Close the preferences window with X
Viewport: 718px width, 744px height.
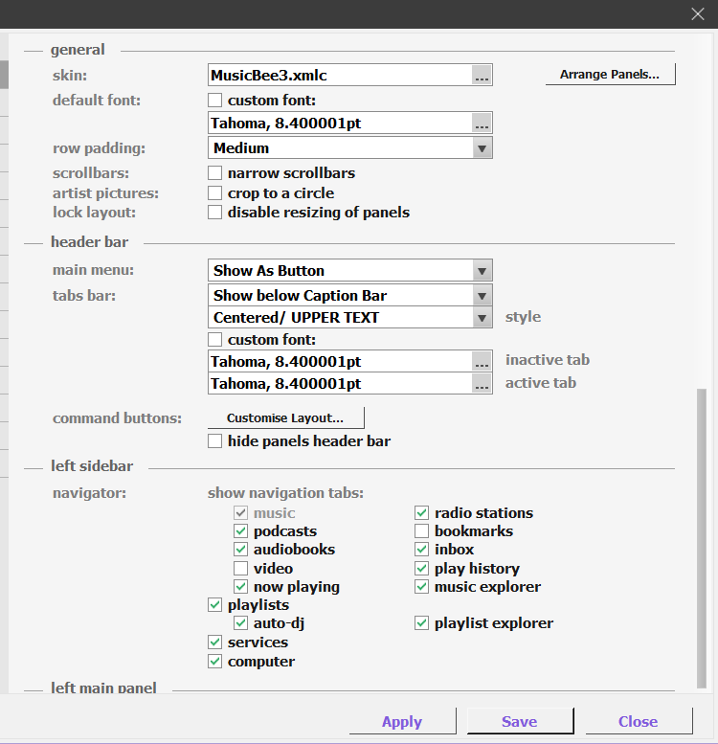(698, 13)
